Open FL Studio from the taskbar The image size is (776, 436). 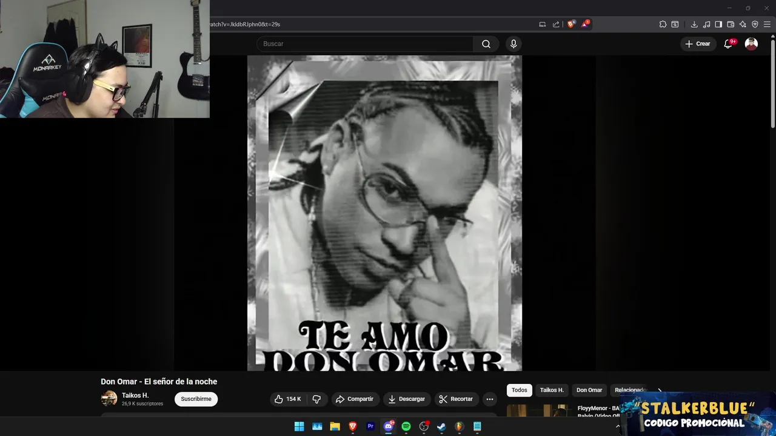[x=460, y=426]
